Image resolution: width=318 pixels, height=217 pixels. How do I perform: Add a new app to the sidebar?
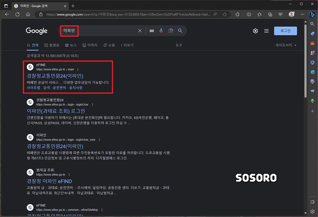pos(312,111)
